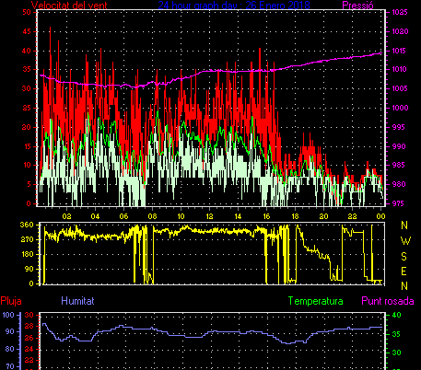Click the 180 degree wind direction label
Screen dimensions: 421x370
tap(27, 254)
